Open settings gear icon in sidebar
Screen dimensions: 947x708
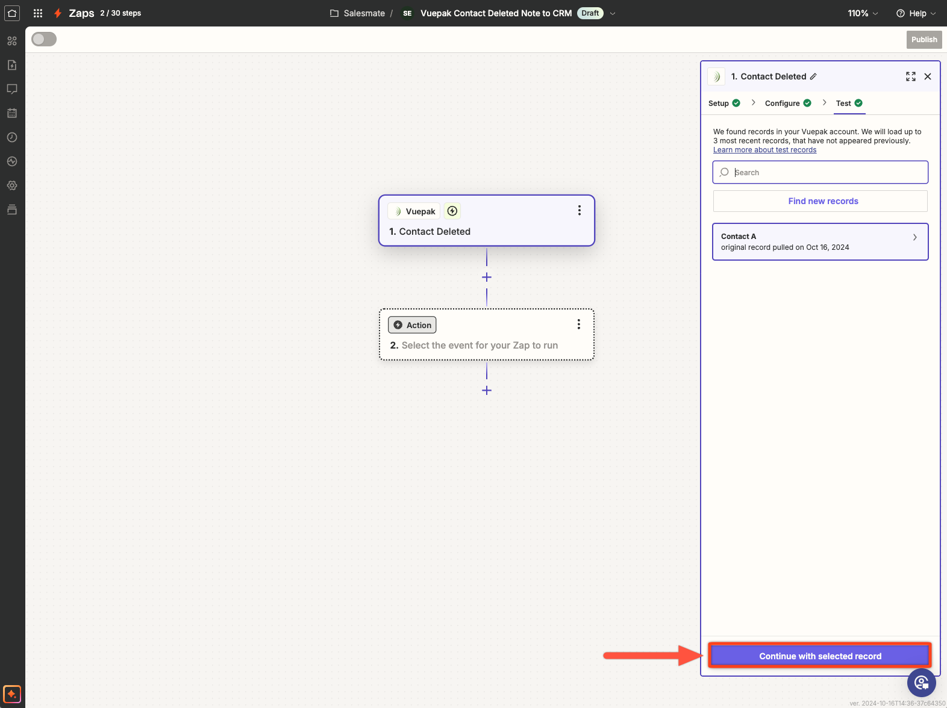pyautogui.click(x=12, y=185)
